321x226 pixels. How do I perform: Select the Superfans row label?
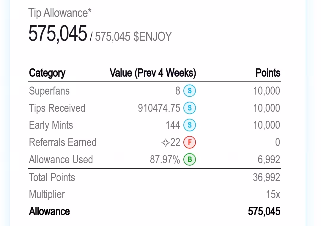pyautogui.click(x=49, y=91)
